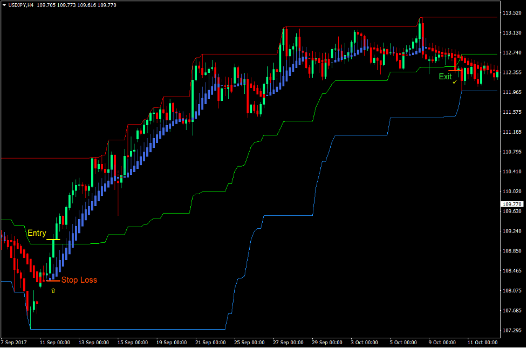Click the small triangle before USDJPY,H4 title
The image size is (527, 348).
(x=4, y=5)
